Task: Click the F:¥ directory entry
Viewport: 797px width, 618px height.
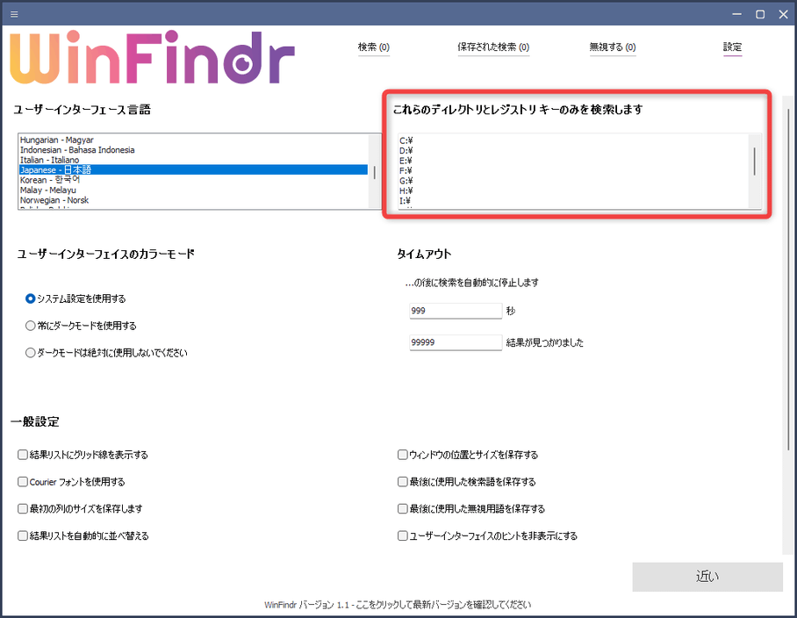Action: [x=406, y=171]
